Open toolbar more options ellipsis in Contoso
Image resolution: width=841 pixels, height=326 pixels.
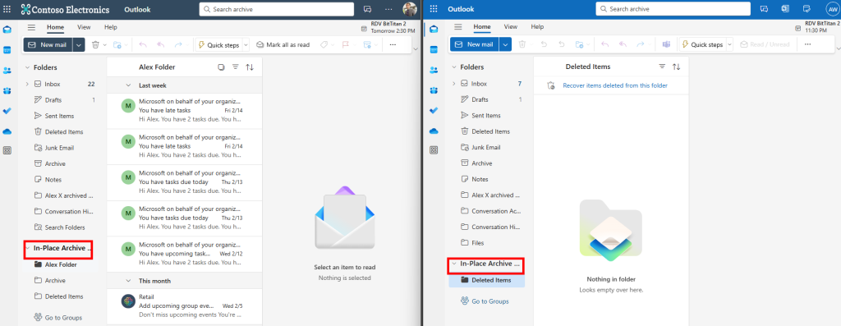click(393, 45)
